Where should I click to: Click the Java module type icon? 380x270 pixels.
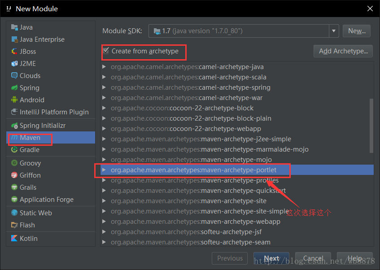(x=14, y=27)
